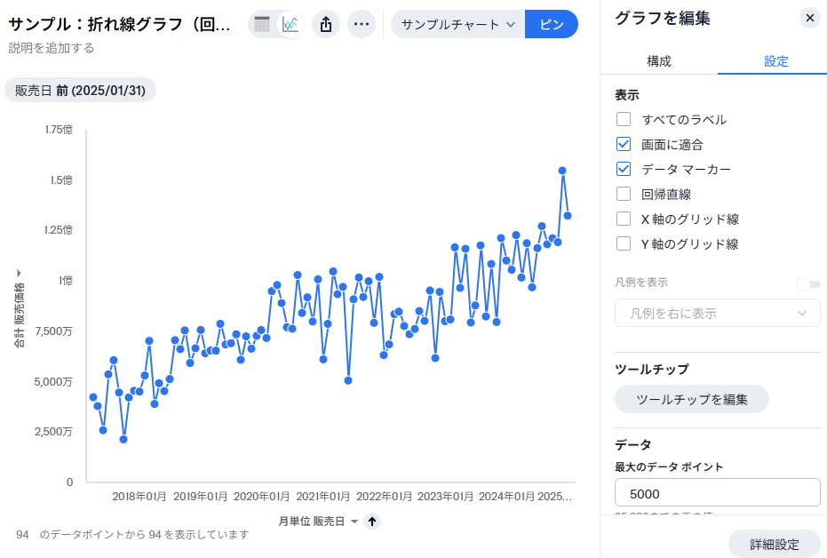Uncheck 画面に適合 checkbox
This screenshot has height=558, width=827.
[x=624, y=144]
